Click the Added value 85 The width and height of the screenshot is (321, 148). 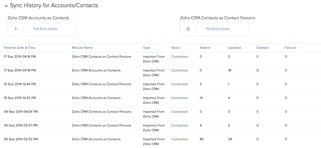coord(202,139)
